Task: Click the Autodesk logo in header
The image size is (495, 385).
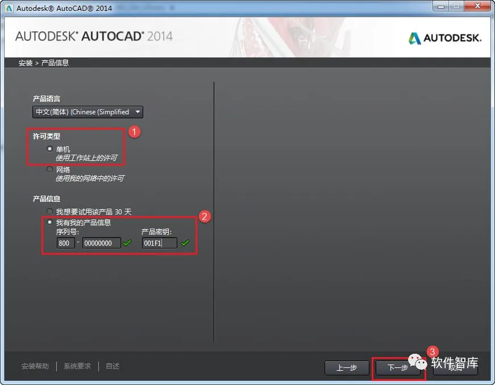Action: (x=445, y=38)
